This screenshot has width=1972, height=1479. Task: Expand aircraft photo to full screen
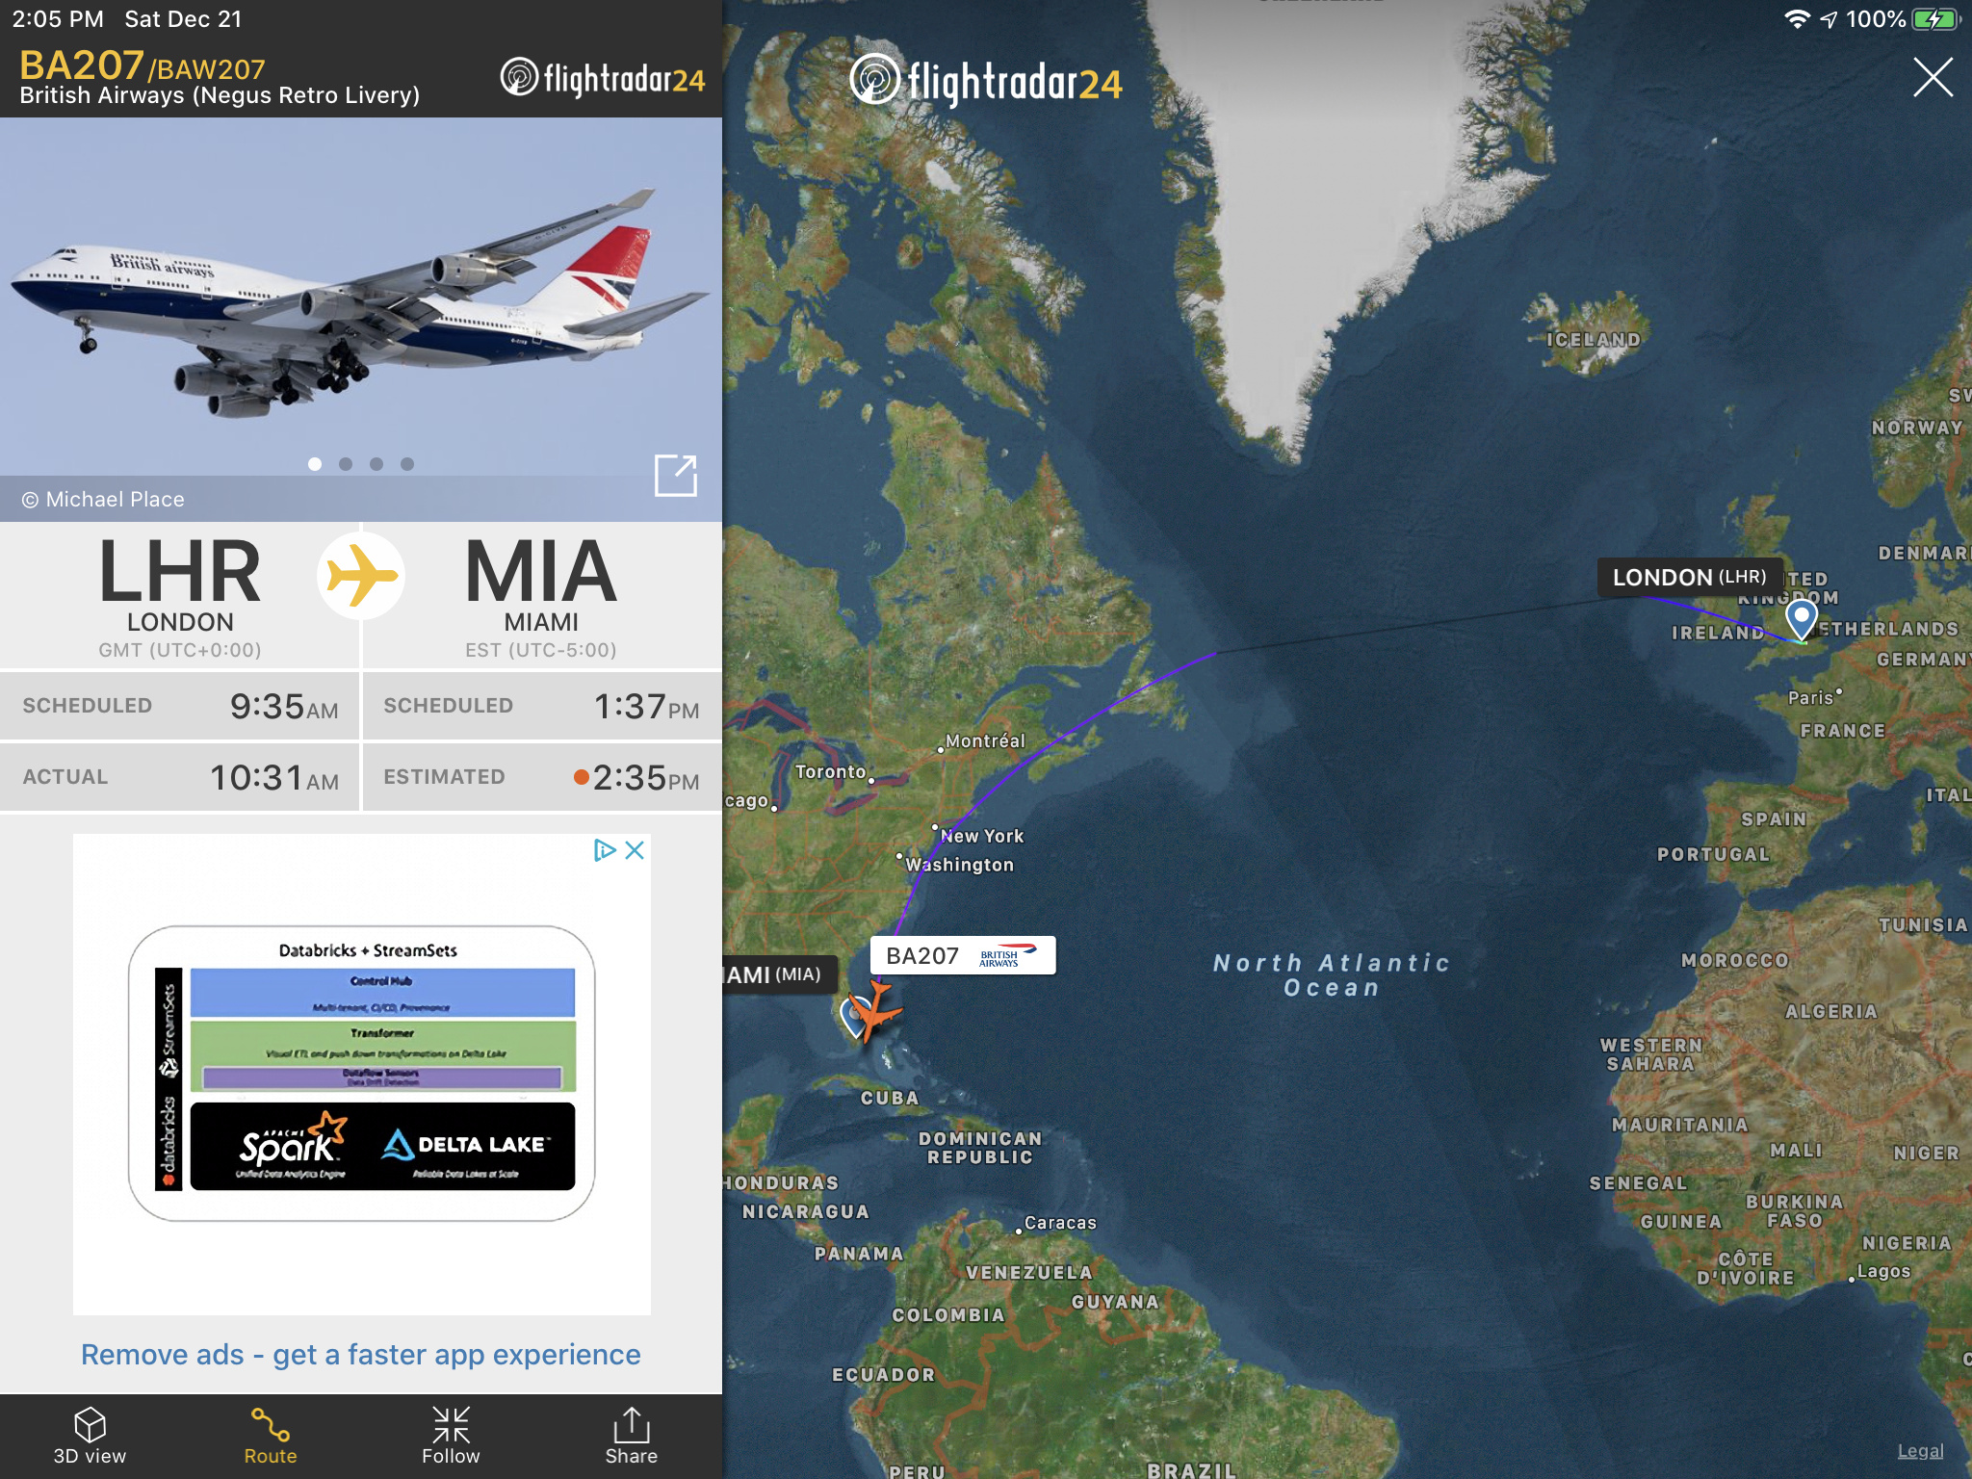(x=675, y=475)
